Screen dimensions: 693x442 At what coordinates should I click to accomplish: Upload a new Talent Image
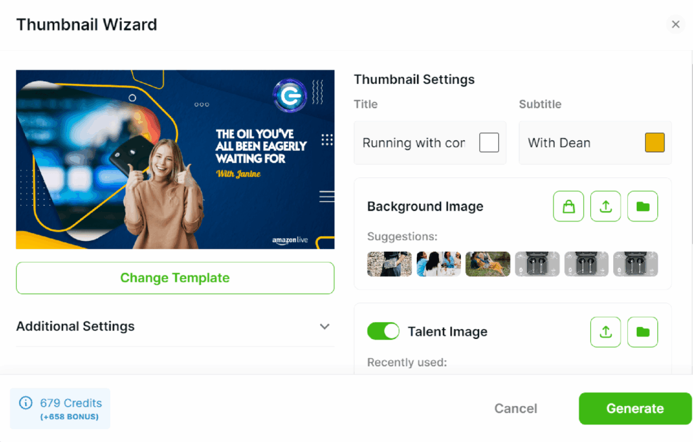click(605, 332)
